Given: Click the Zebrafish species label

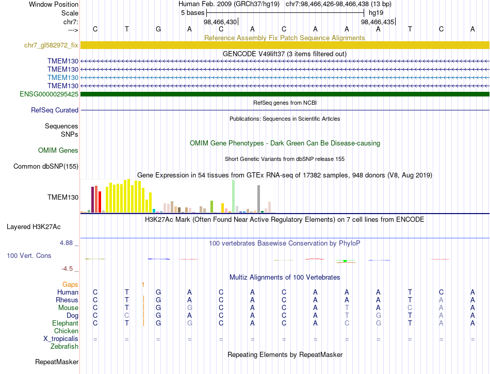Looking at the screenshot, I should coord(64,346).
